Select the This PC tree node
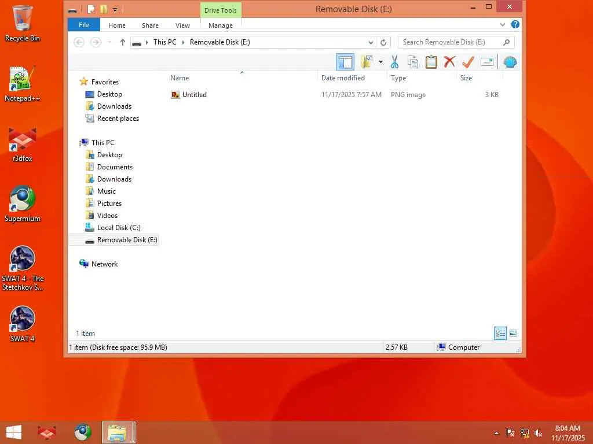Screen dimensions: 593x444 103,142
